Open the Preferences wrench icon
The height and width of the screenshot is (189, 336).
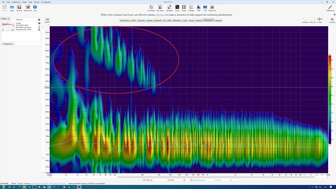(x=330, y=8)
